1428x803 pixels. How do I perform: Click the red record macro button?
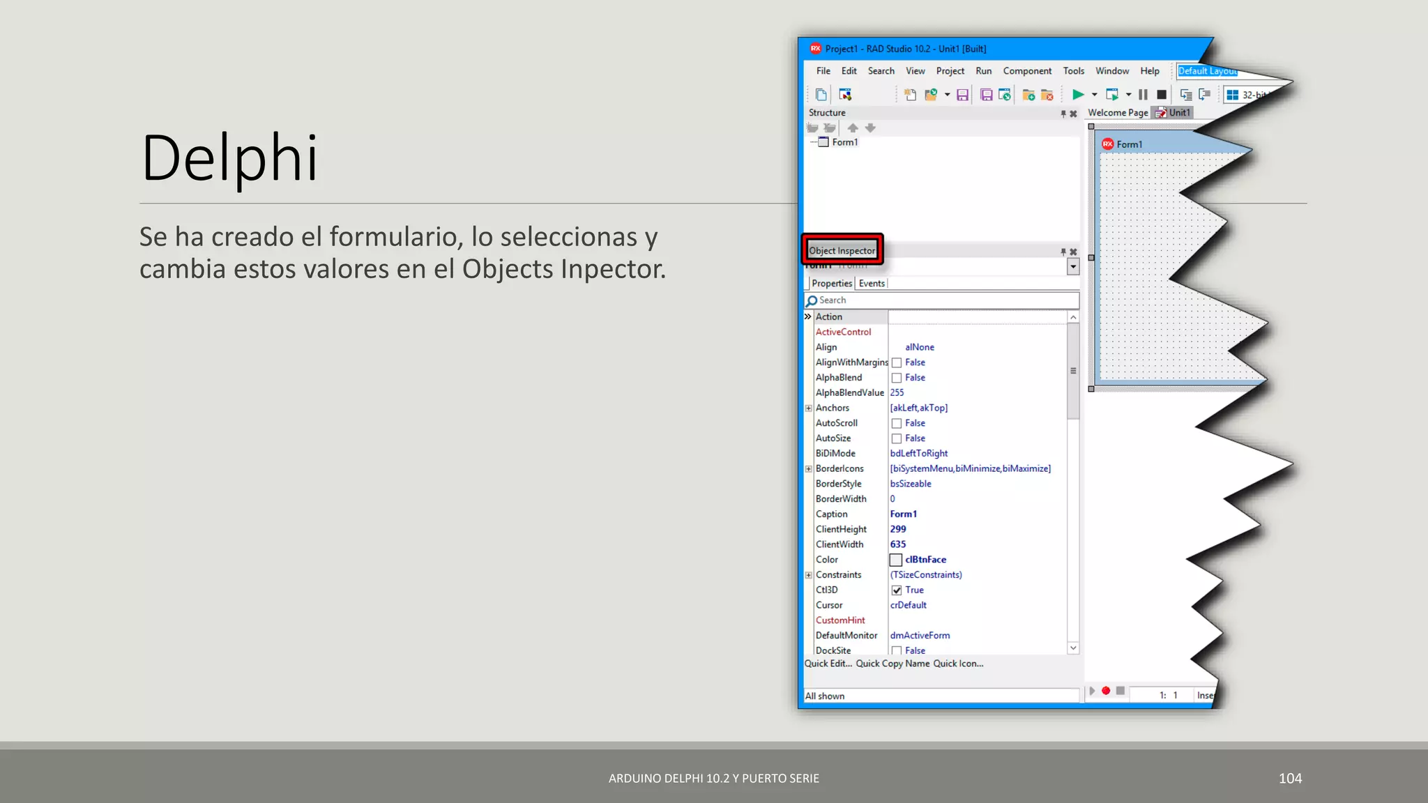tap(1106, 691)
